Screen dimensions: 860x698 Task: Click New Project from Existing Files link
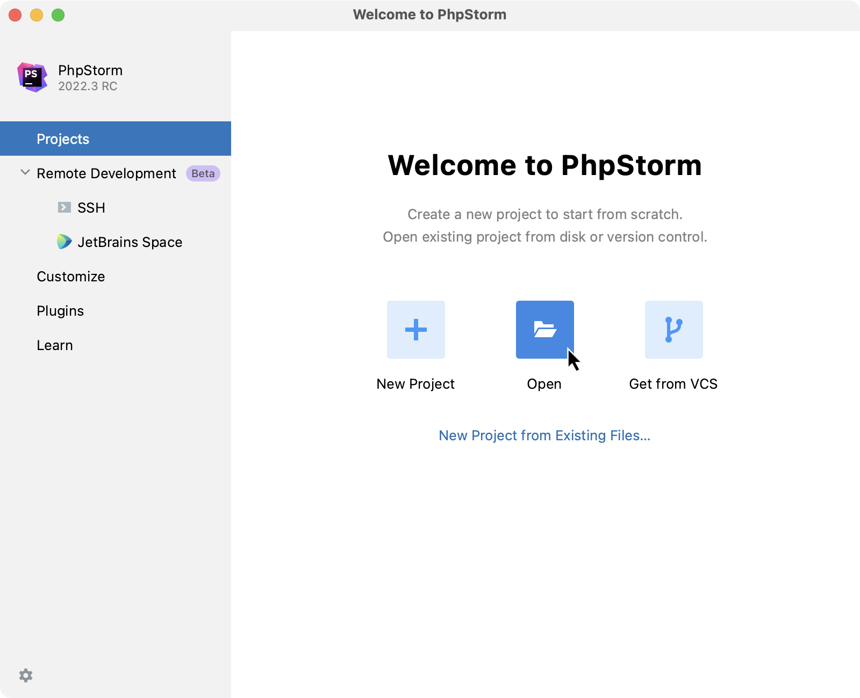point(544,435)
